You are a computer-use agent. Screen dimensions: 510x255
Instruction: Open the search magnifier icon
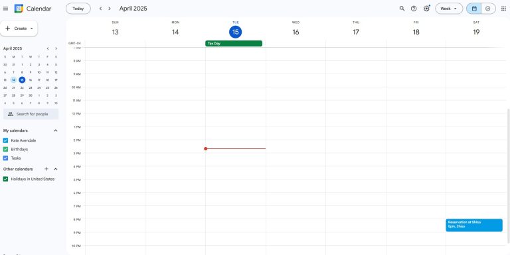pyautogui.click(x=402, y=9)
